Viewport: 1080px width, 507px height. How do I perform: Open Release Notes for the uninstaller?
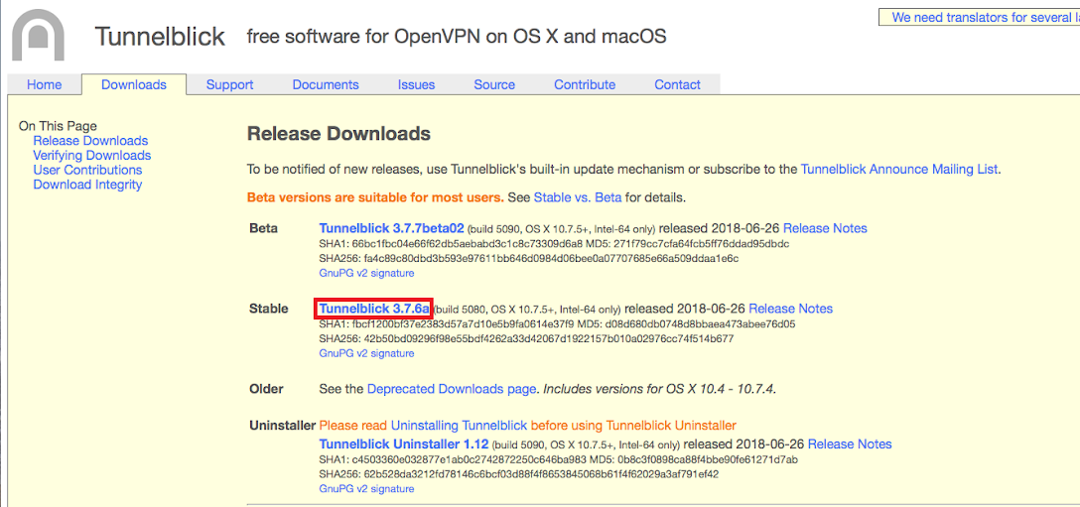[850, 444]
